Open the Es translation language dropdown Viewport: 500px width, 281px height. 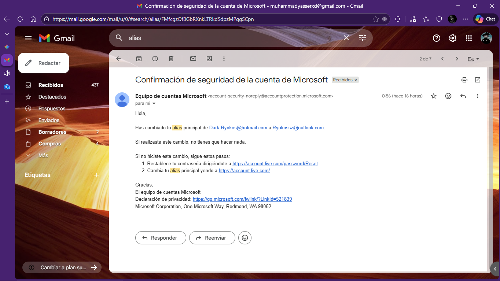point(473,59)
